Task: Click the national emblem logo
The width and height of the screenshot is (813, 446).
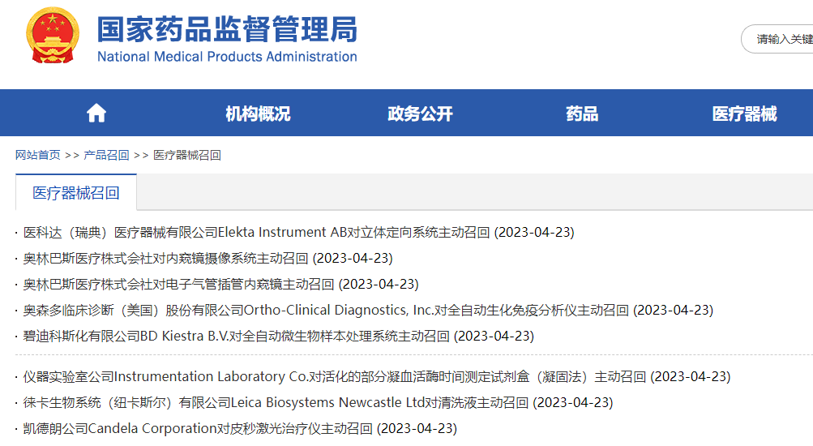Action: click(x=53, y=35)
